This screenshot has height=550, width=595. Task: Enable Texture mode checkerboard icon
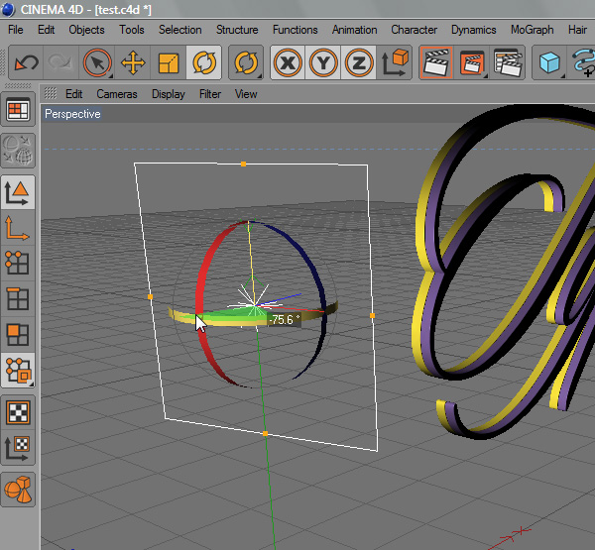(x=18, y=411)
